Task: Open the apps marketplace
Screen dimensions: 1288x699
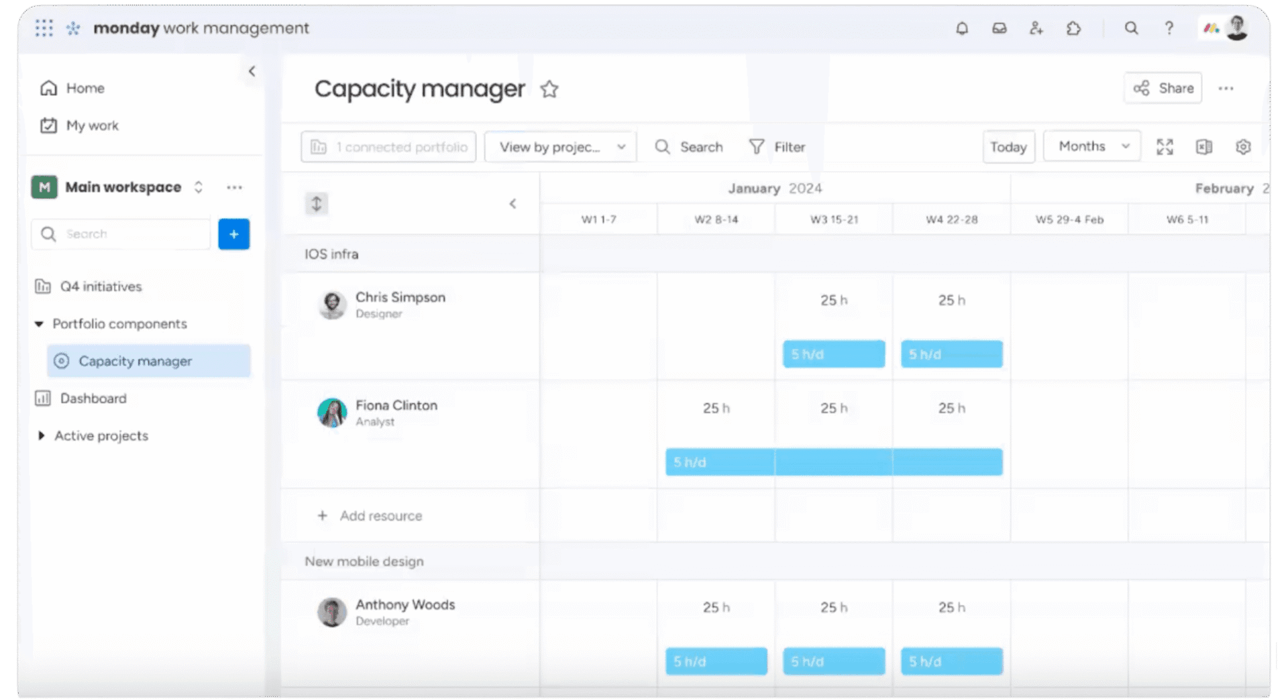Action: (x=1073, y=28)
